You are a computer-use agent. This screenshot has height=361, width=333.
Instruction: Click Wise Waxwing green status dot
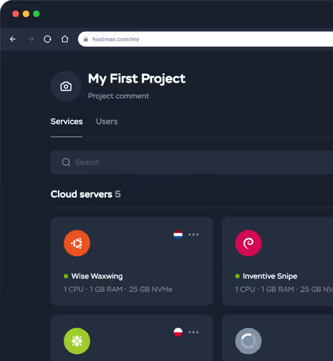point(66,276)
